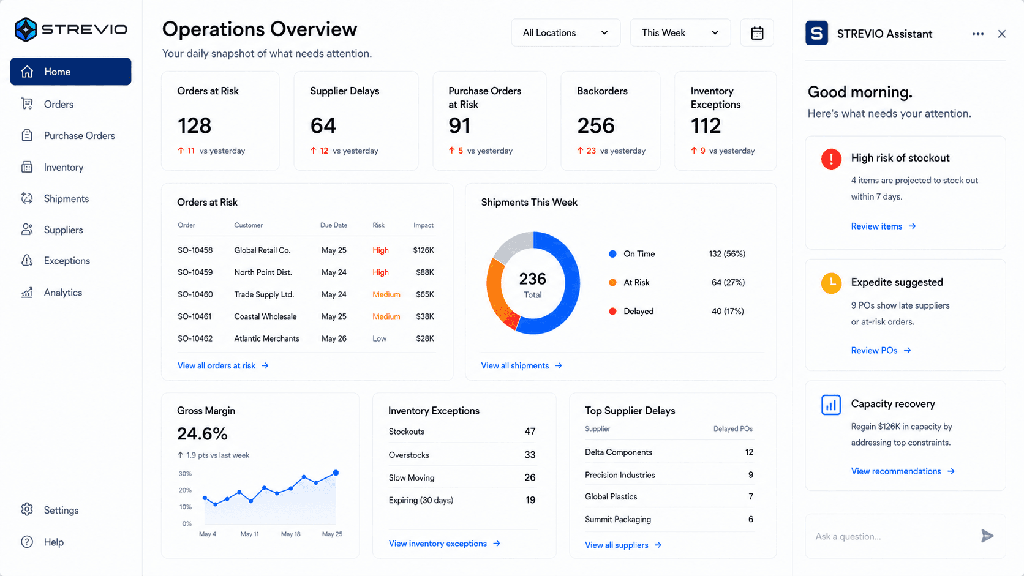Click the Due Date column header
The height and width of the screenshot is (576, 1024).
(334, 225)
